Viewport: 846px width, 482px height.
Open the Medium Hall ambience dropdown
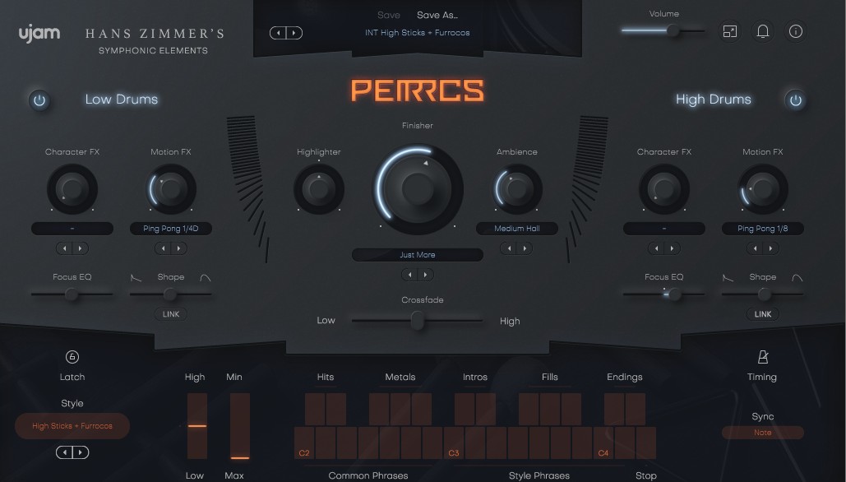pos(517,229)
